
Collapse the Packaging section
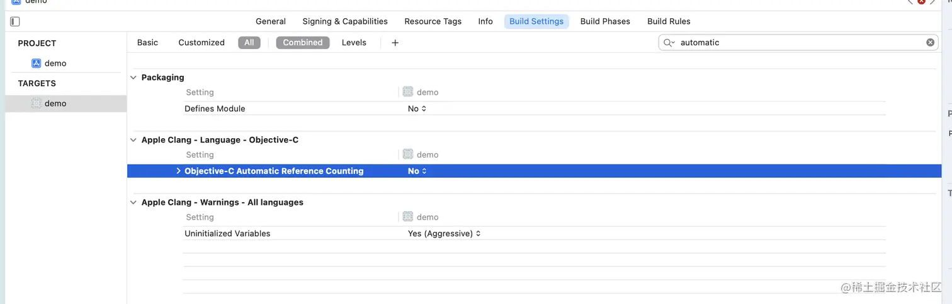pyautogui.click(x=133, y=78)
